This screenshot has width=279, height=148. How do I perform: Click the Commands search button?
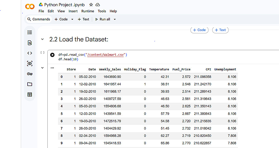point(39,19)
